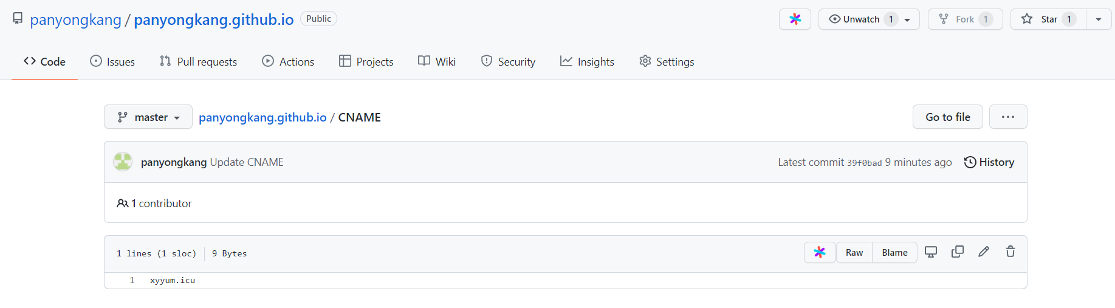Click the trash delete file icon
Image resolution: width=1115 pixels, height=308 pixels.
click(1010, 252)
